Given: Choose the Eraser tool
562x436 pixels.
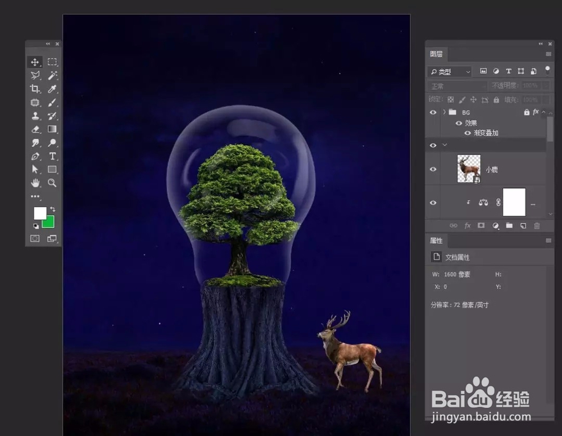Looking at the screenshot, I should click(34, 129).
